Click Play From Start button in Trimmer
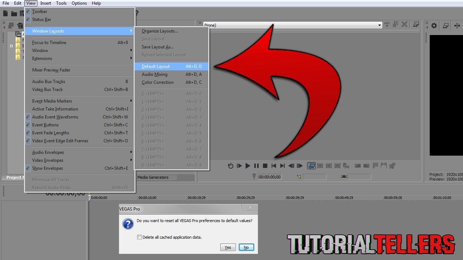Viewport: 463px width, 260px height. tap(239, 166)
